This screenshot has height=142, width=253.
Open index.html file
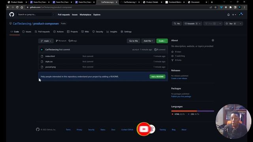50,56
